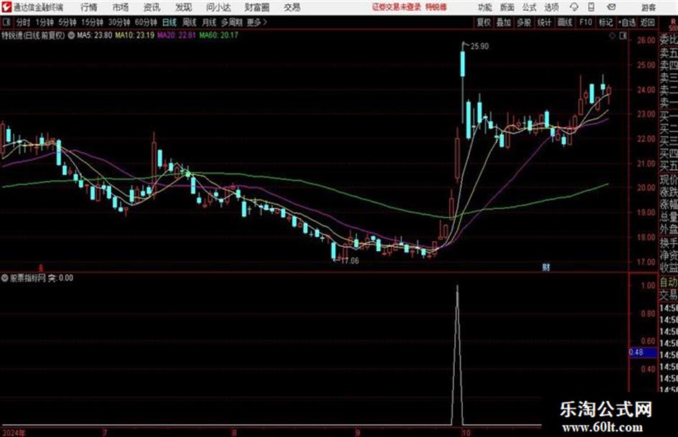The height and width of the screenshot is (437, 678).
Task: Toggle the panel layout icon left of 分时
Action: point(6,22)
